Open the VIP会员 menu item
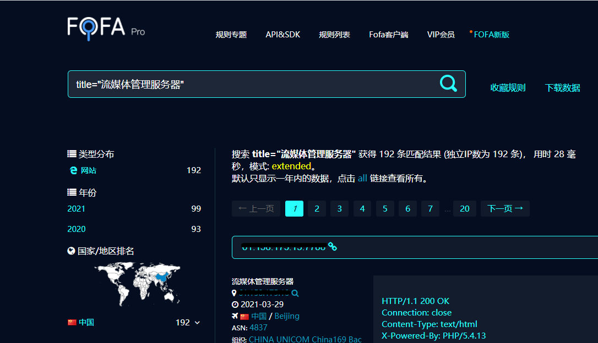The image size is (598, 343). click(441, 35)
